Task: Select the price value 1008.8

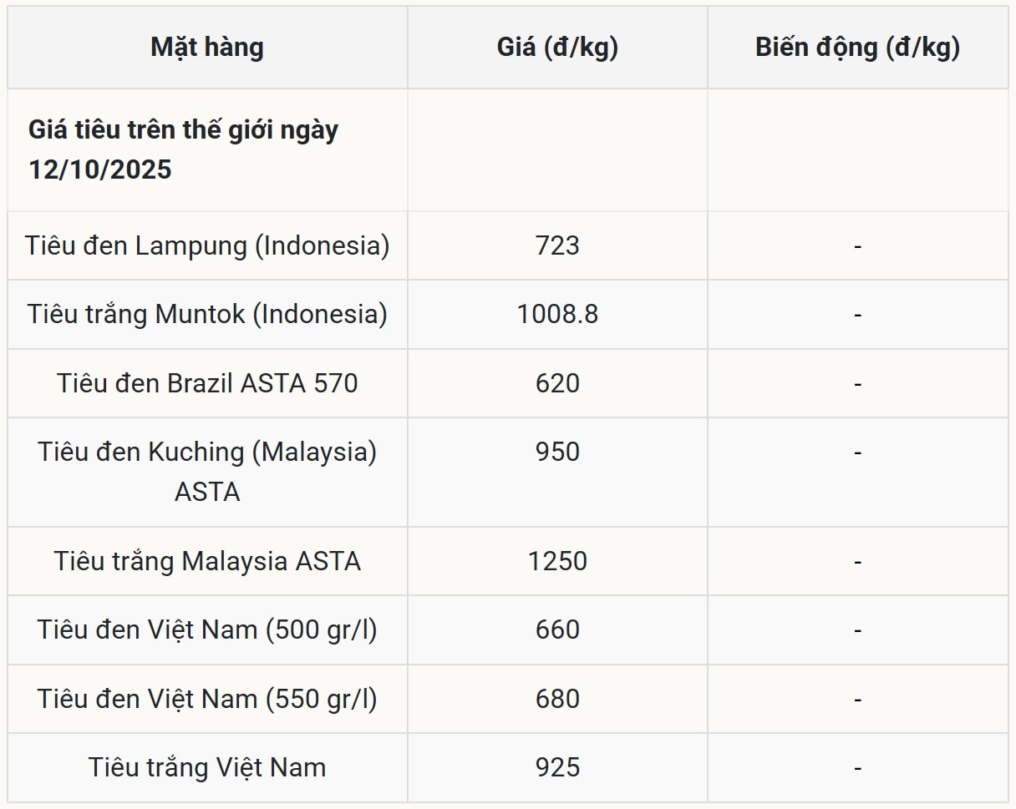Action: tap(557, 315)
